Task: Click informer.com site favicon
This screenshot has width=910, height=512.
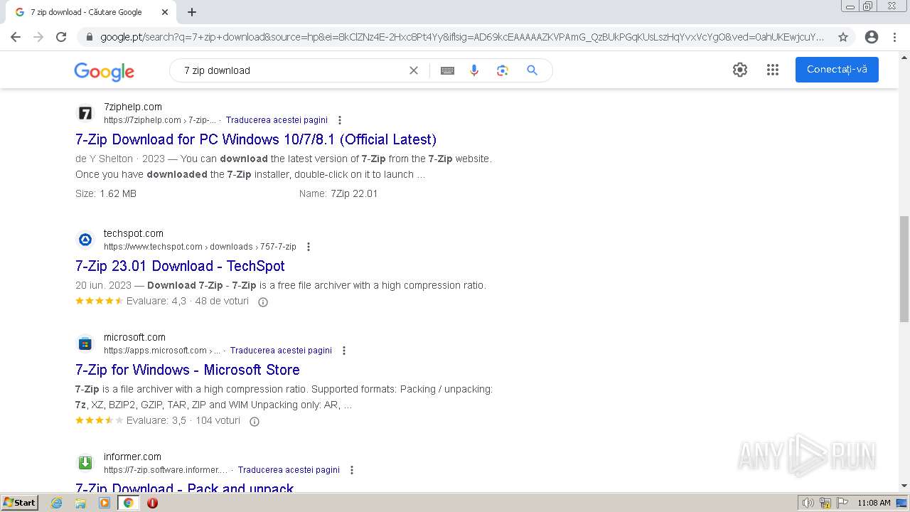Action: (x=85, y=463)
